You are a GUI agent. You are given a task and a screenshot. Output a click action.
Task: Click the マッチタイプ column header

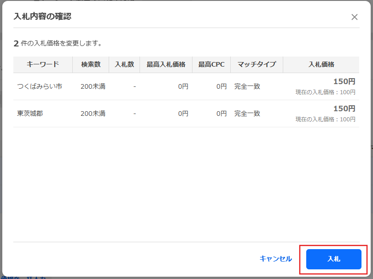256,64
